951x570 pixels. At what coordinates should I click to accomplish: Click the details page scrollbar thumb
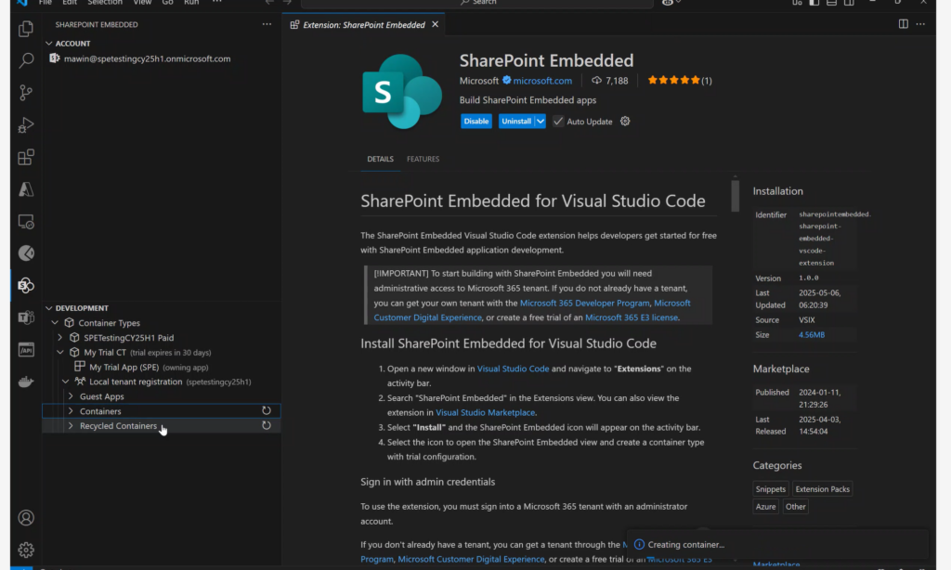736,195
